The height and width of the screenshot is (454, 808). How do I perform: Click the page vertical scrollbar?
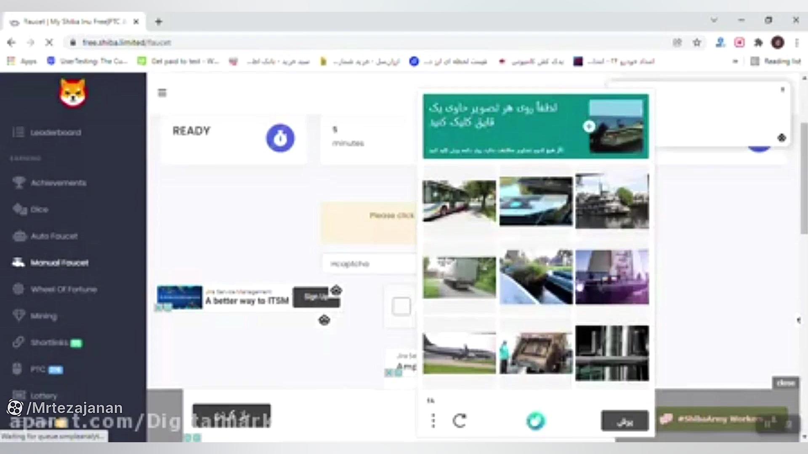click(x=804, y=179)
